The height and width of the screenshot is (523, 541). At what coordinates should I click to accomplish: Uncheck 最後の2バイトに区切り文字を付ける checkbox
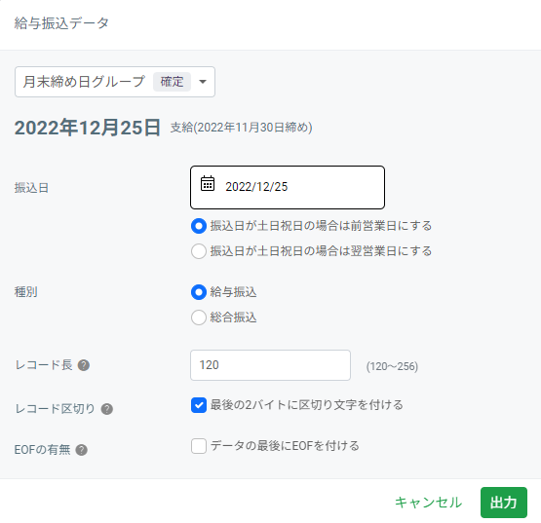tap(199, 405)
